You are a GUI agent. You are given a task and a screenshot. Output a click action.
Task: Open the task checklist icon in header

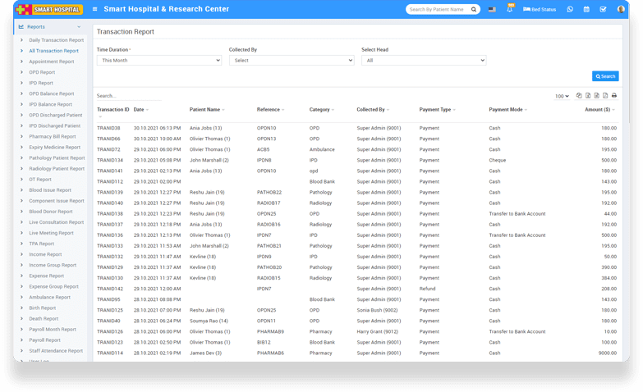[603, 9]
